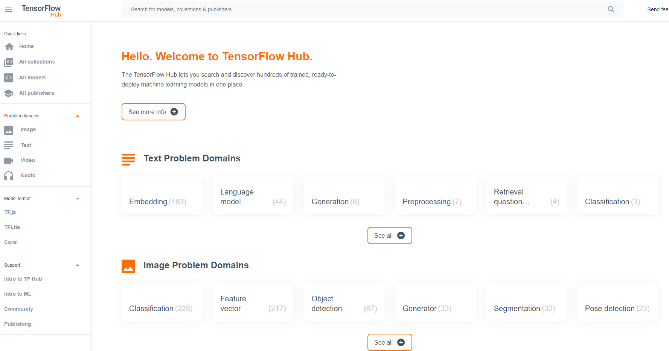
Task: Open Intro to TF Hub
Action: (x=23, y=279)
